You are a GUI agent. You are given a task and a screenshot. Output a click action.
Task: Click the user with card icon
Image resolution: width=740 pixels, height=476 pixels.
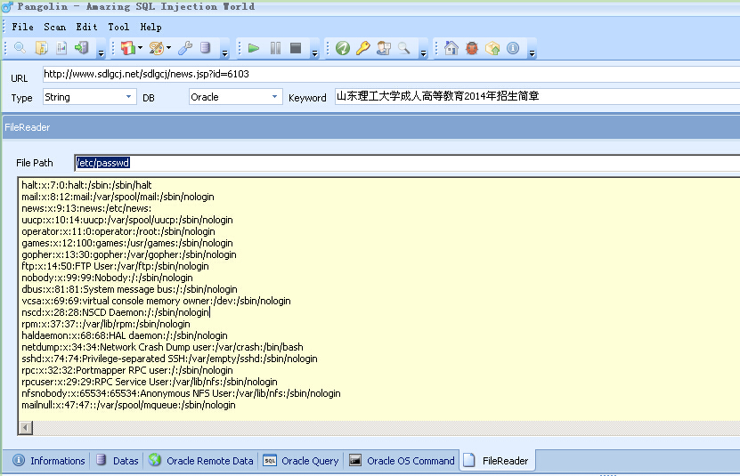coord(383,48)
